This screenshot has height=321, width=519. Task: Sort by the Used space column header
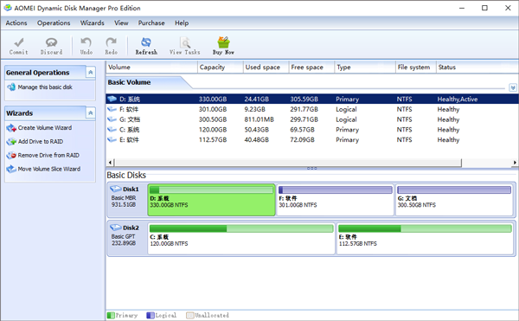[x=266, y=67]
